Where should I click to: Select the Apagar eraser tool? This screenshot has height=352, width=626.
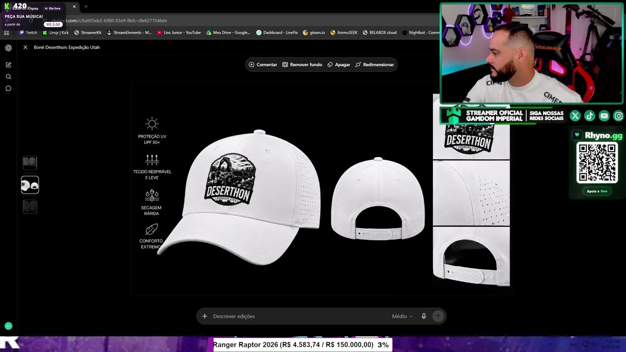click(339, 65)
